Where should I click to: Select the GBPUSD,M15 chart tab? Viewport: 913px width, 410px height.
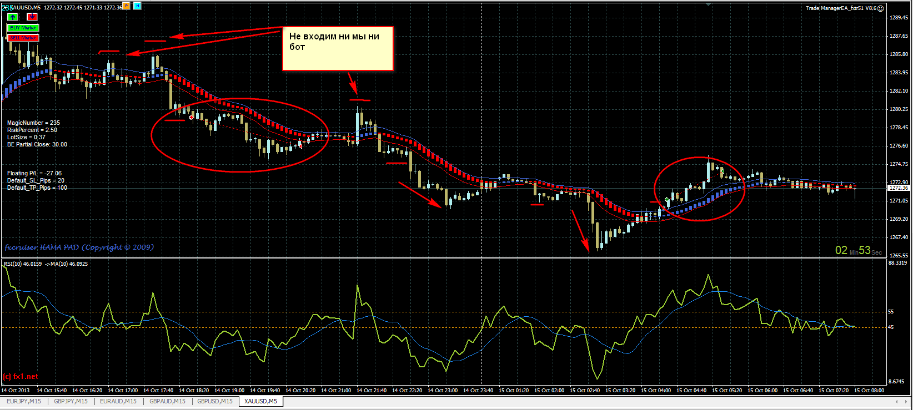point(215,401)
